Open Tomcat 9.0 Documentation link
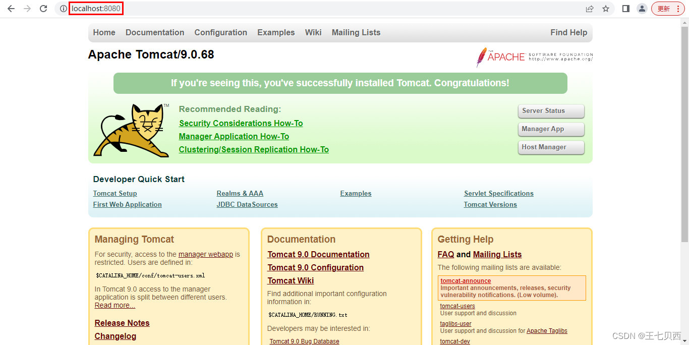This screenshot has width=689, height=345. pos(318,254)
